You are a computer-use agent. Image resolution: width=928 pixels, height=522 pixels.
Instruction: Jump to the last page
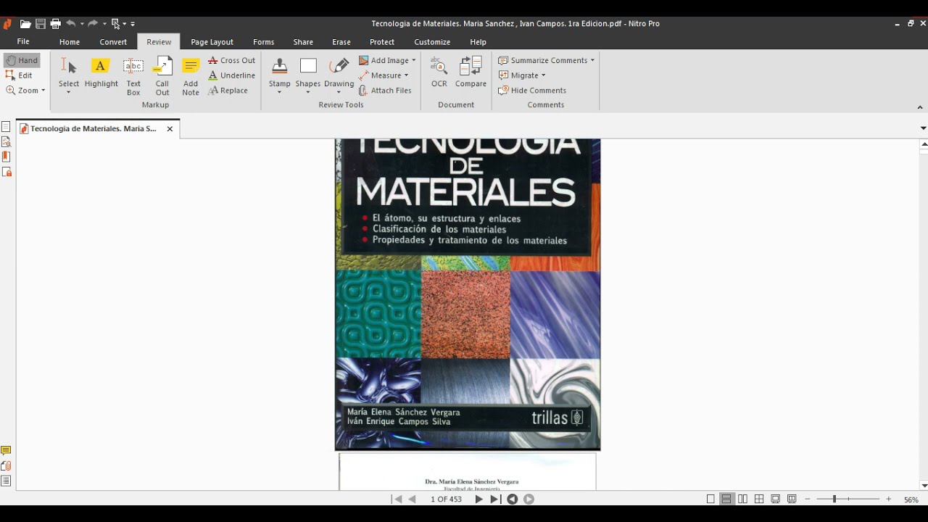pyautogui.click(x=494, y=499)
